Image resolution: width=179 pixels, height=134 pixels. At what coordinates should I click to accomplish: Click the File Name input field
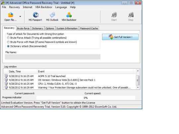[x=53, y=57]
